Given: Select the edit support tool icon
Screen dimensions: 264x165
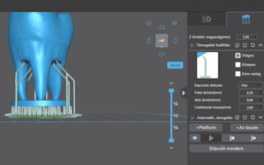Looking at the screenshot, I should click(253, 138).
